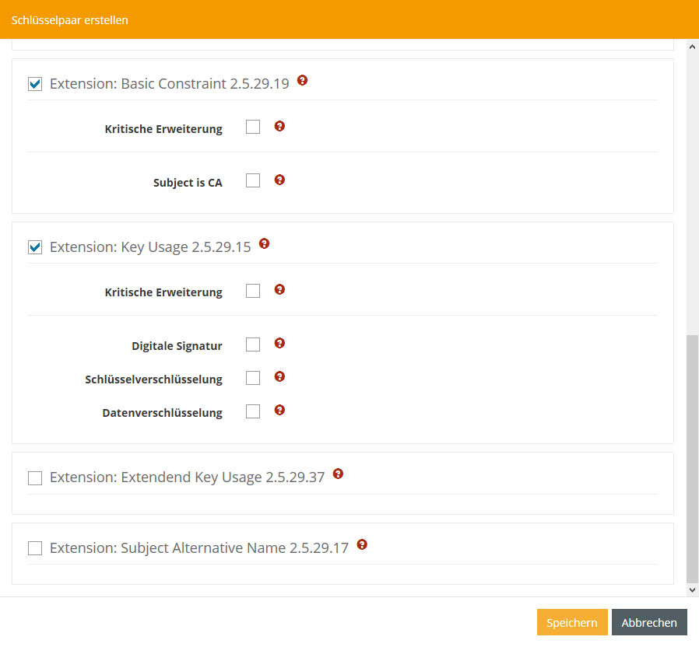The width and height of the screenshot is (699, 647).
Task: Tick the Digitale Signatur checkbox
Action: coord(253,344)
